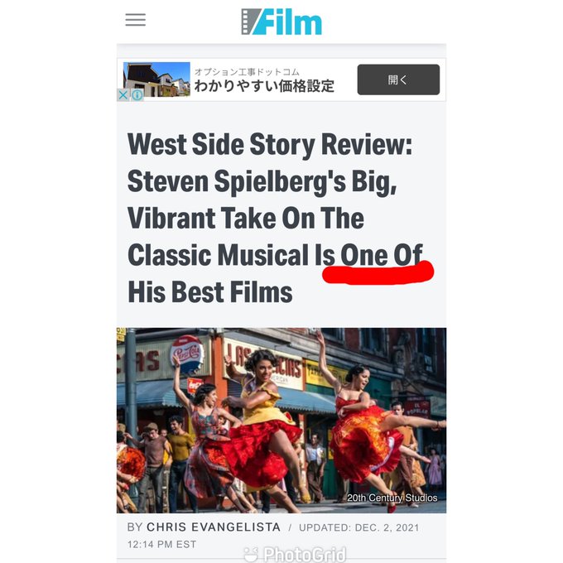Click the house ad thumbnail image
This screenshot has width=563, height=563.
[156, 79]
